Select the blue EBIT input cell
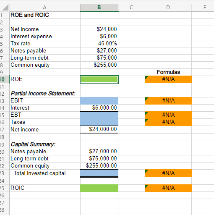Image resolution: width=214 pixels, height=215 pixels. click(x=99, y=101)
